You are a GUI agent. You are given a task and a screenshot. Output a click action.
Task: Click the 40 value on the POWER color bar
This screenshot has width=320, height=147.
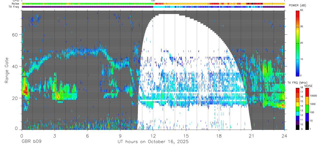click(301, 10)
